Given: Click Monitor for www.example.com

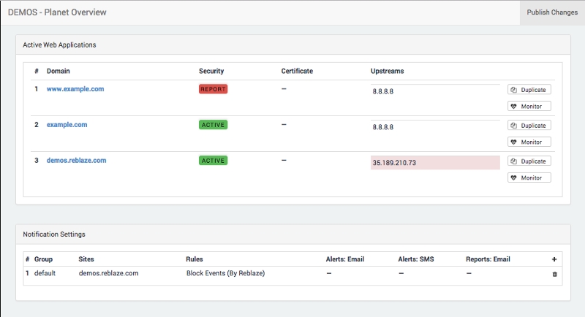Looking at the screenshot, I should 529,106.
